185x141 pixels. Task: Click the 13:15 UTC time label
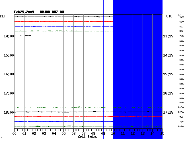coord(168,36)
